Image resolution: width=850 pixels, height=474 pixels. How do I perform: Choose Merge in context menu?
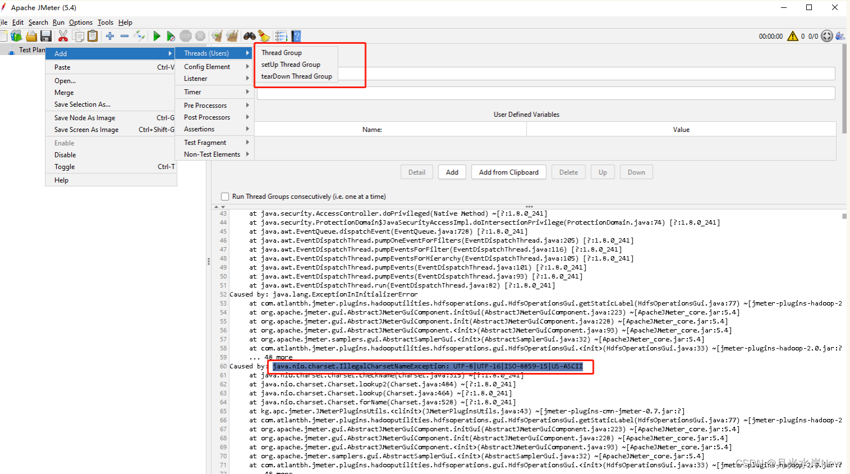111,93
